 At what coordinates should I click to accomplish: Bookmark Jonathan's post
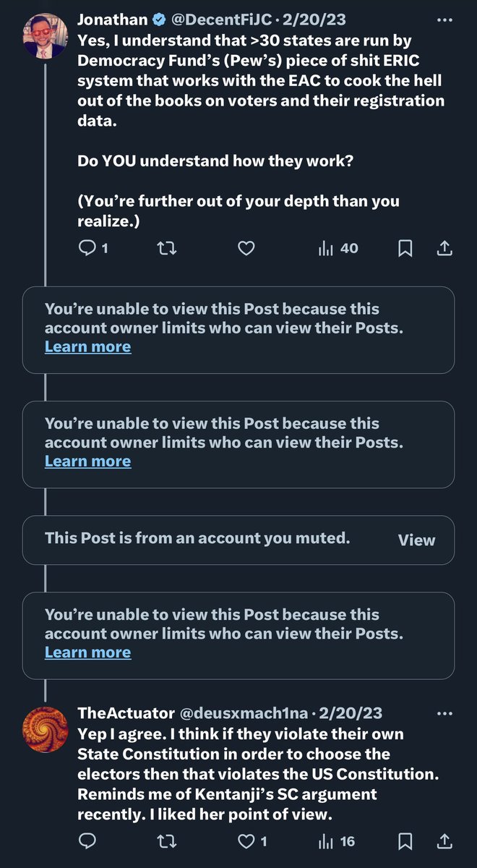[x=405, y=249]
